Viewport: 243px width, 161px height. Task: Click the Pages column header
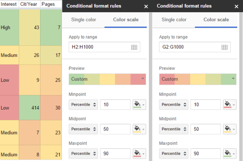48,4
